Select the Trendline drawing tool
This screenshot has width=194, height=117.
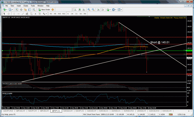23,14
